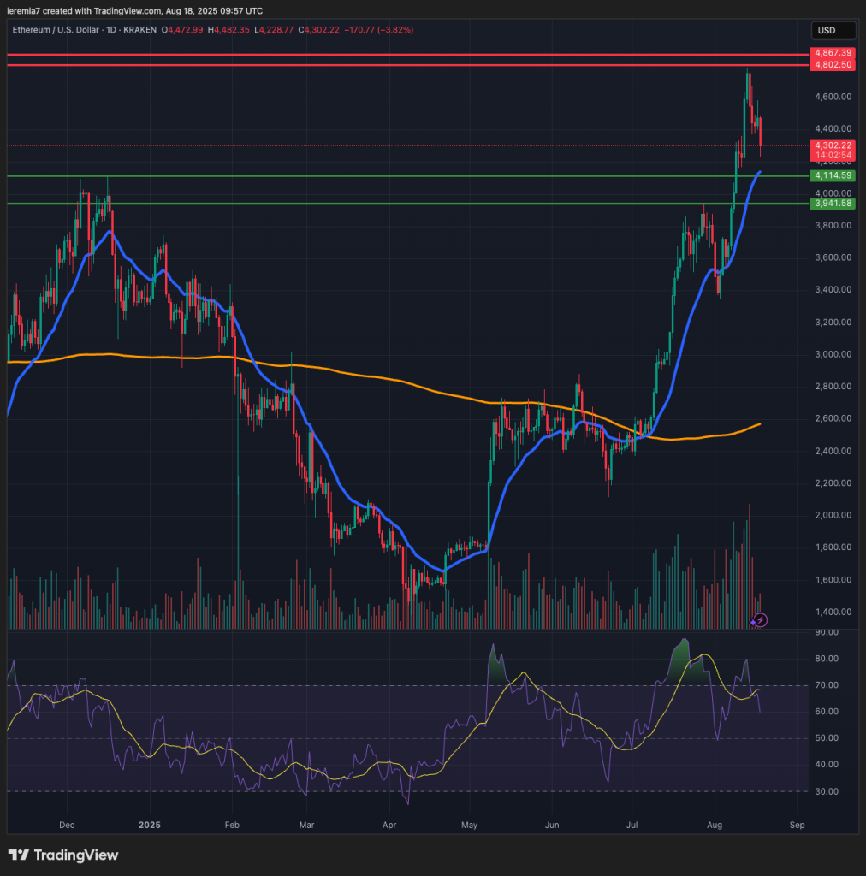Viewport: 866px width, 876px height.
Task: Click the Sep label on time axis
Action: (798, 826)
